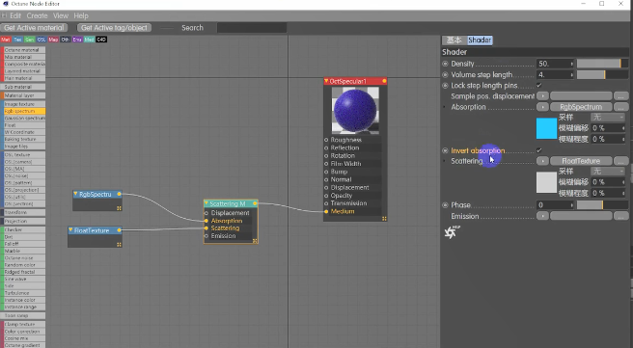Click the Invert absorption keyframe dot

click(445, 150)
